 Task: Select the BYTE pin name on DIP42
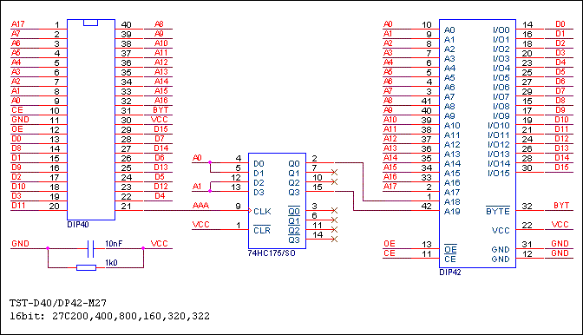pos(498,211)
